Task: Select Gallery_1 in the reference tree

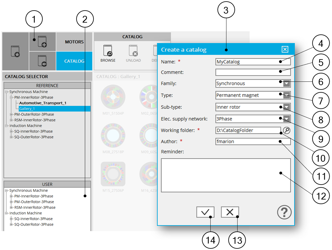Action: (x=27, y=109)
